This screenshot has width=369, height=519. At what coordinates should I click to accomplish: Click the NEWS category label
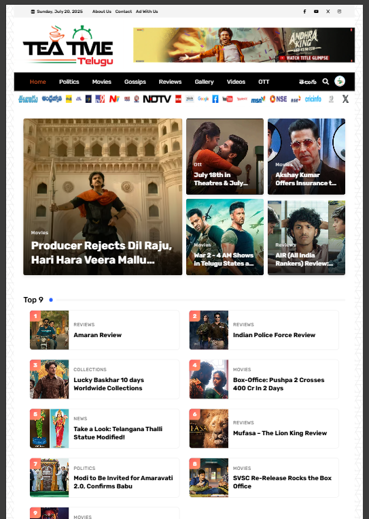(x=80, y=418)
